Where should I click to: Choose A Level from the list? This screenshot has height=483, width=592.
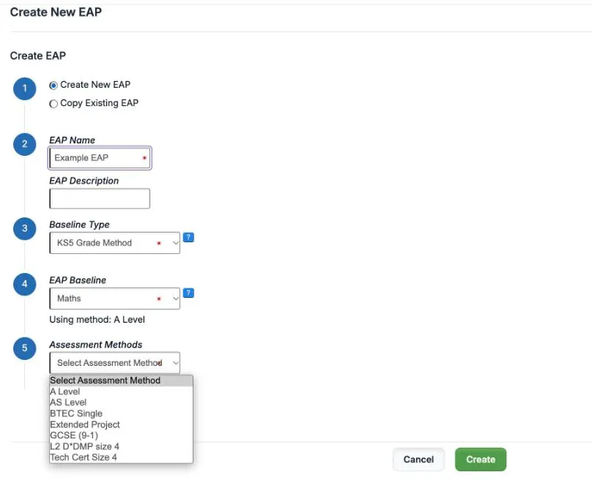[x=121, y=392]
